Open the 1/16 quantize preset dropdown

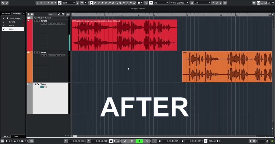tap(202, 3)
